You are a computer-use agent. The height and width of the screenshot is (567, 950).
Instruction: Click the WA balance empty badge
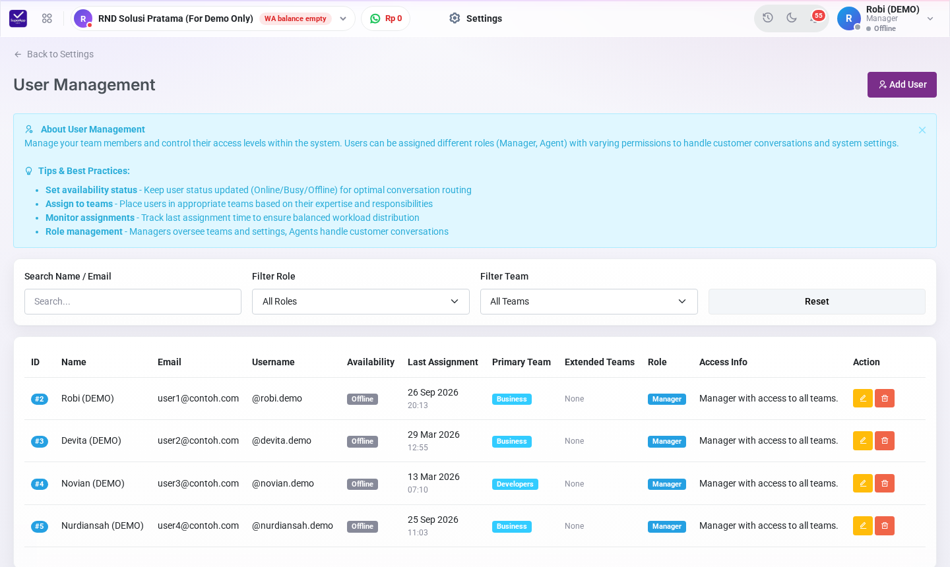pyautogui.click(x=296, y=18)
